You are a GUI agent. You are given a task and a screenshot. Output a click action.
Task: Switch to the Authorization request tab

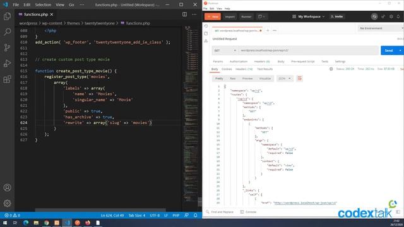tap(239, 62)
